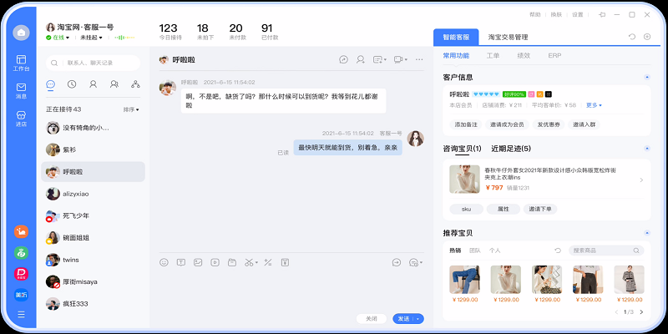
Task: Forward the chat using the transfer arrow icon
Action: point(396,262)
